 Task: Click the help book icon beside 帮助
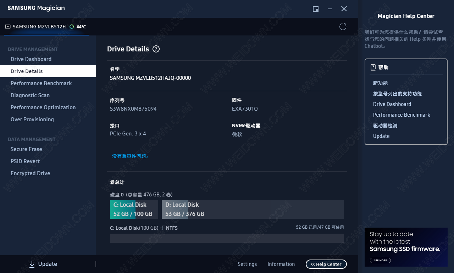[x=373, y=67]
